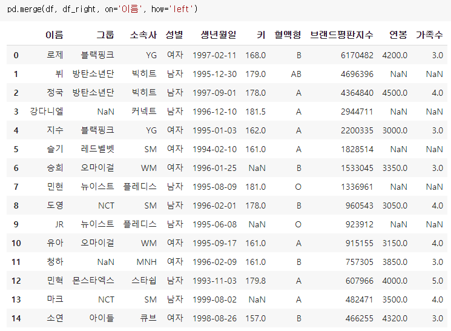
Task: Select the 브랜드평판지수 column header
Action: click(x=341, y=35)
